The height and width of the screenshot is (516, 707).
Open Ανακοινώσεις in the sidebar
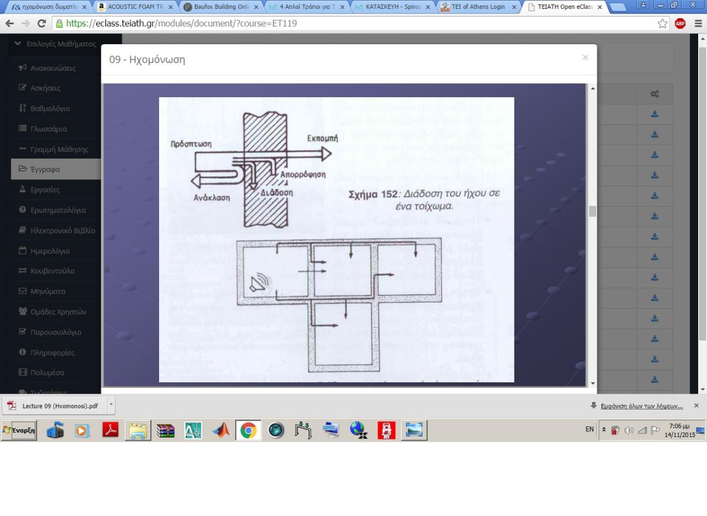pyautogui.click(x=52, y=68)
